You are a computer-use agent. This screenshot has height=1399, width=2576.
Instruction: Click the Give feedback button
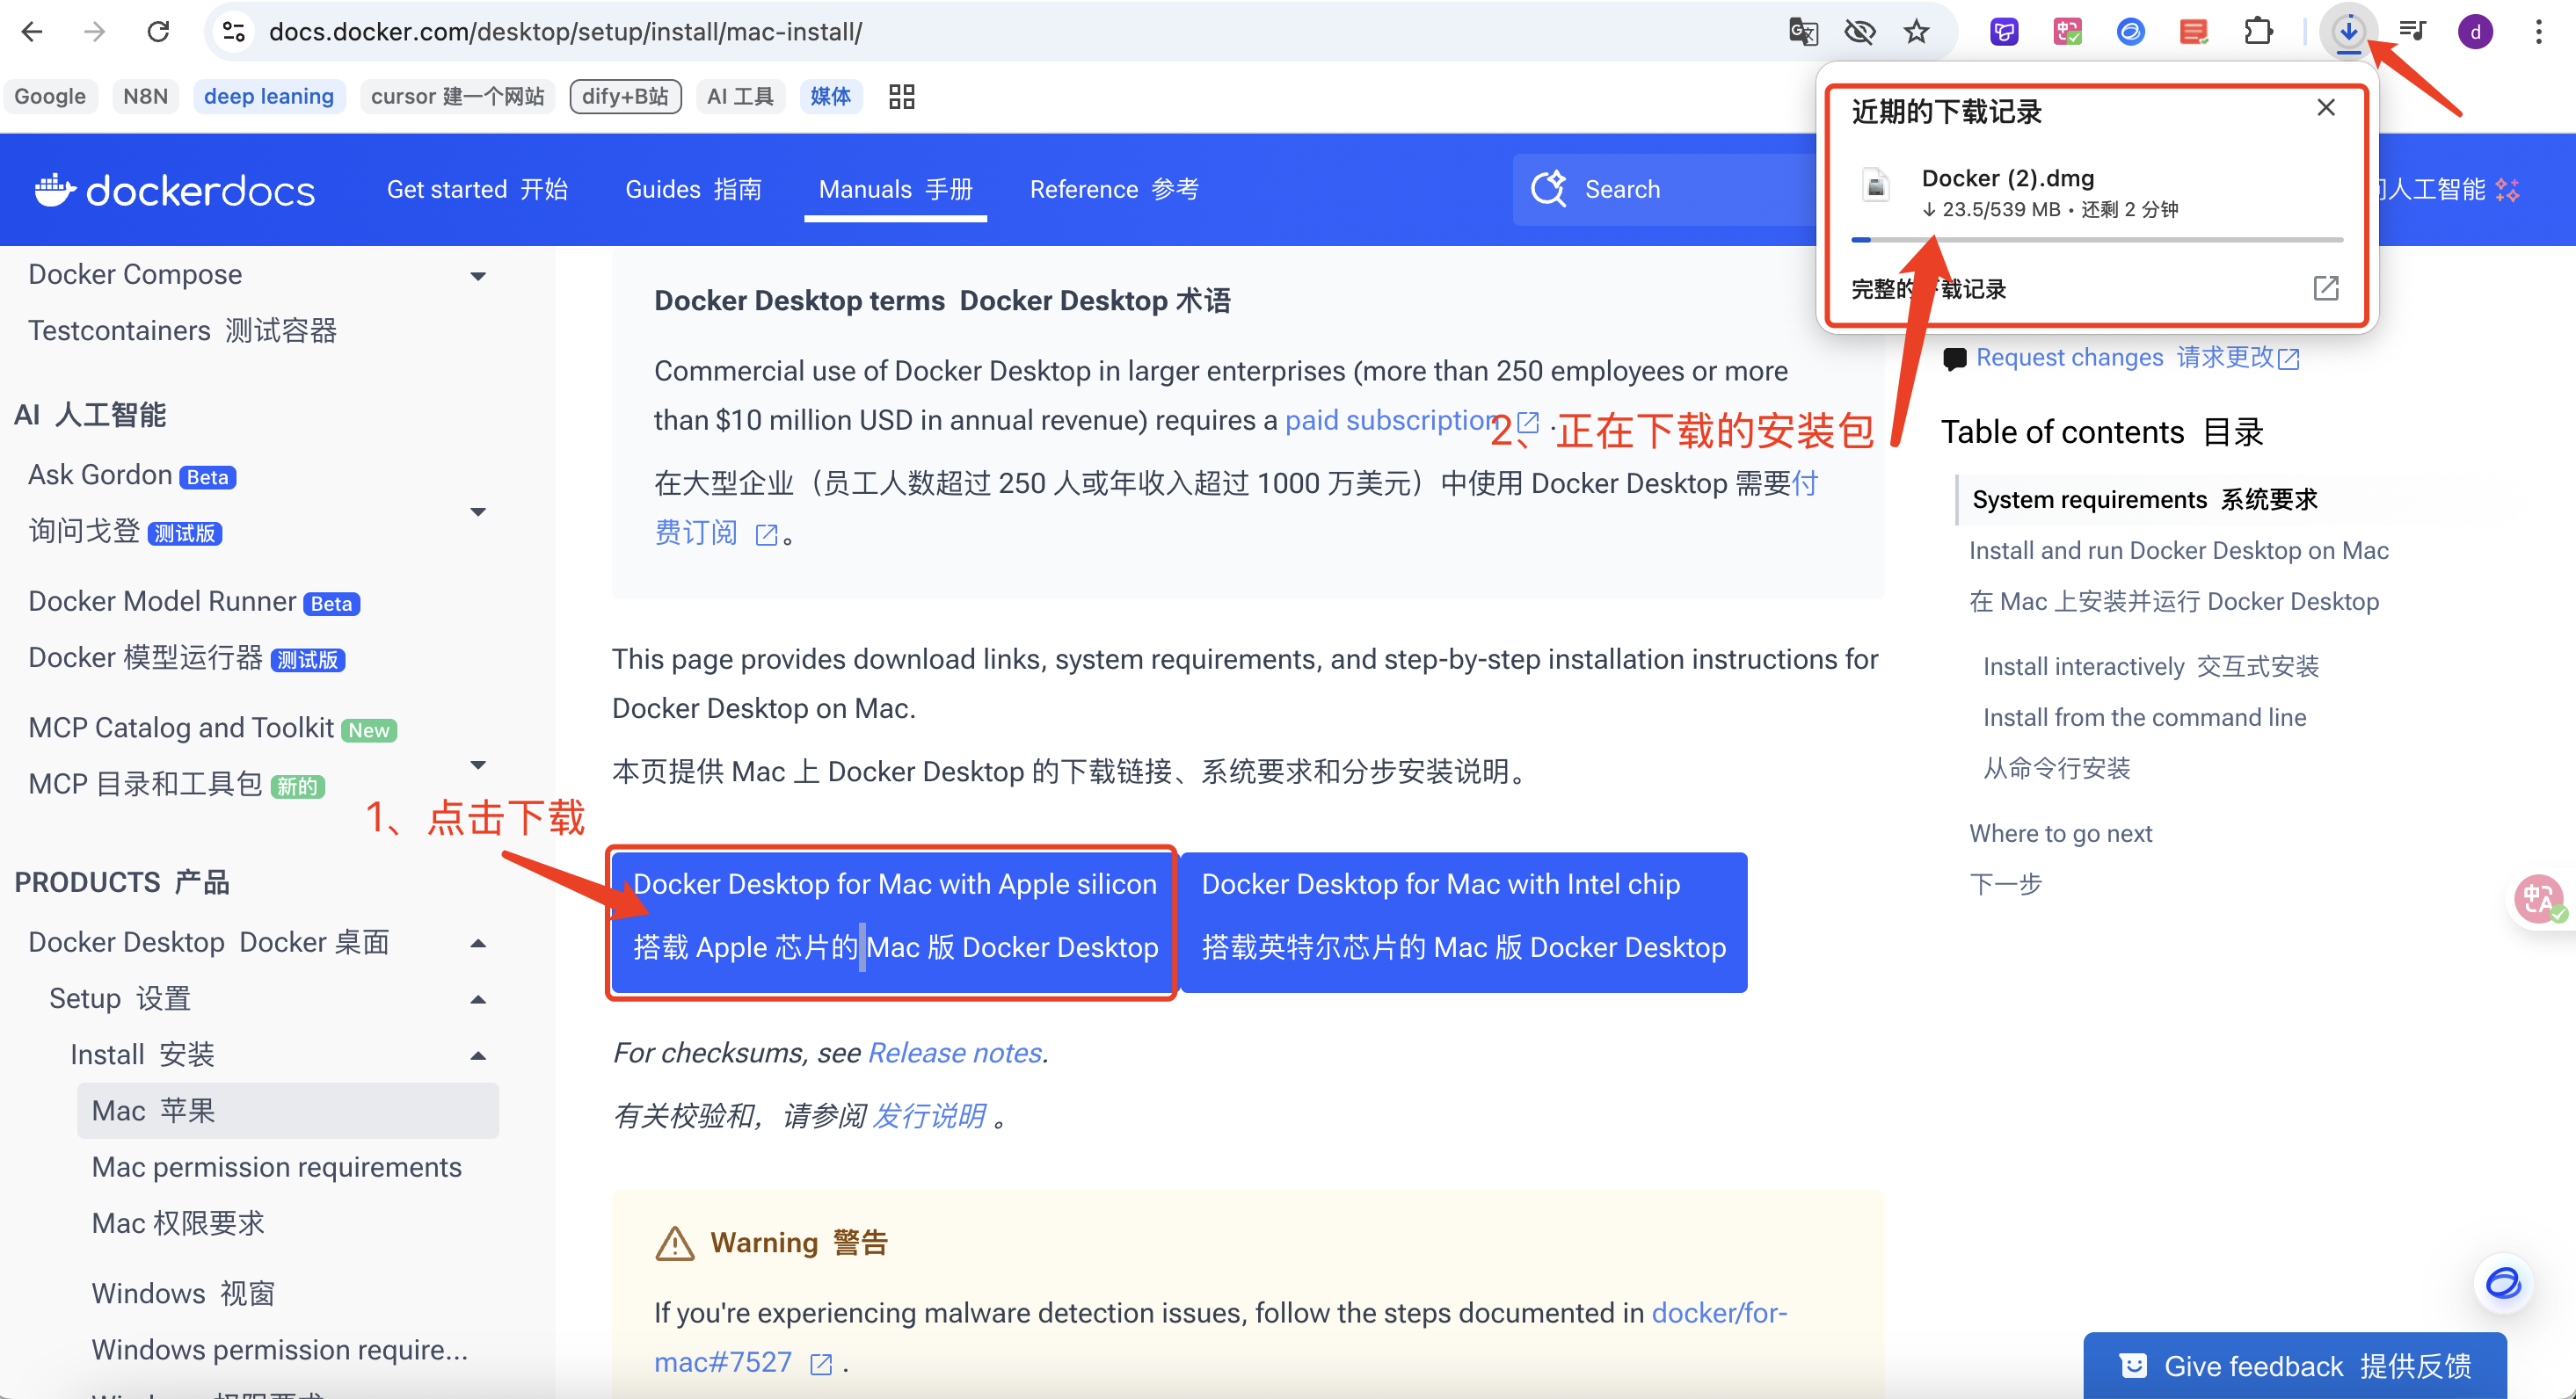[x=2294, y=1365]
